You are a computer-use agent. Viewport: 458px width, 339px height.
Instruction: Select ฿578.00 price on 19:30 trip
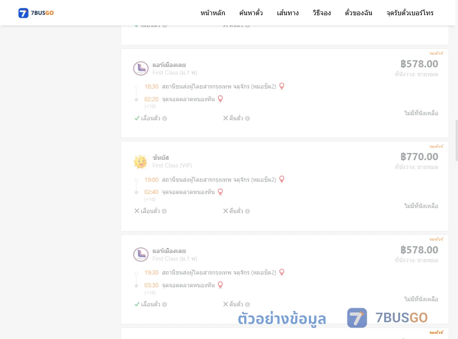(x=419, y=250)
